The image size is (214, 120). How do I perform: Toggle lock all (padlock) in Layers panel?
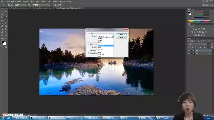[x=200, y=47]
